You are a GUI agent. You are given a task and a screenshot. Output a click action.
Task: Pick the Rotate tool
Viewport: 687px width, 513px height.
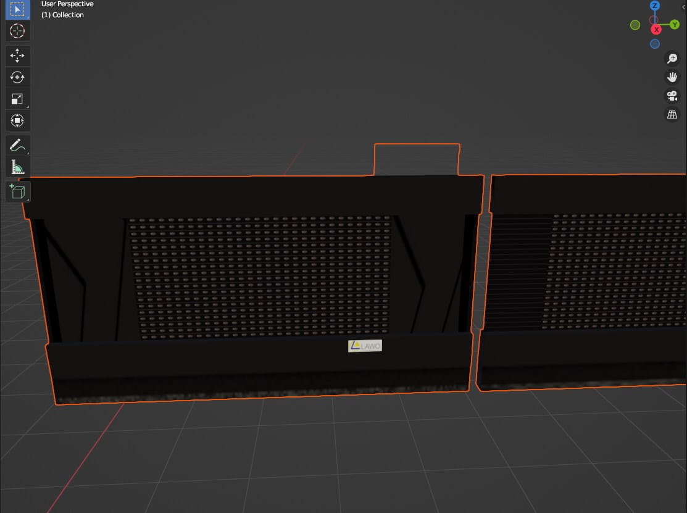point(17,77)
